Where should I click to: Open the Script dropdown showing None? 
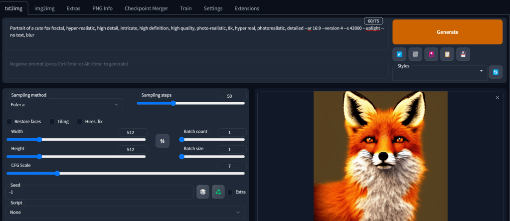point(125,212)
